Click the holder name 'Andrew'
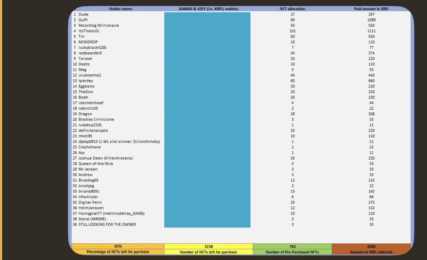This screenshot has height=260, width=427. point(85,175)
